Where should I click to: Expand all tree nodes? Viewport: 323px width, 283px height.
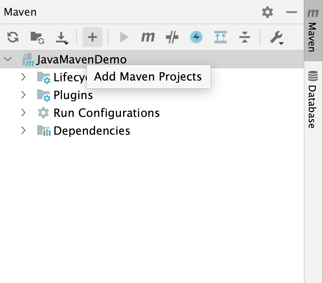[x=220, y=37]
